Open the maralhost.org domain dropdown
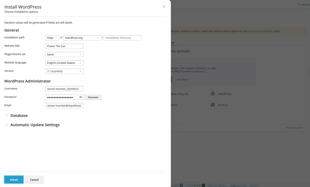 click(x=82, y=38)
